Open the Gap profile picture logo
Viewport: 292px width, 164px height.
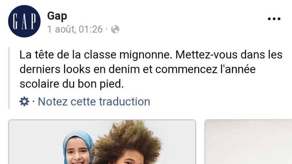(x=24, y=21)
